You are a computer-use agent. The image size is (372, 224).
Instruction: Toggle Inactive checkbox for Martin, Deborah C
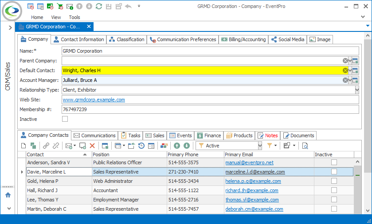334,209
